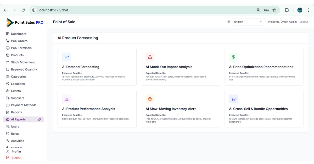Click the POS Orders cart icon
The image size is (314, 164).
[8, 41]
